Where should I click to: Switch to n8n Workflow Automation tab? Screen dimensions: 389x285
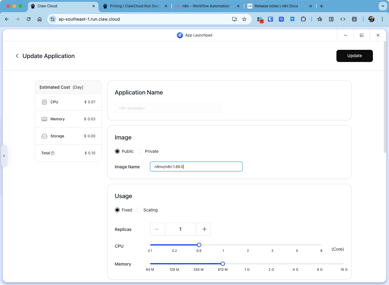[x=208, y=6]
